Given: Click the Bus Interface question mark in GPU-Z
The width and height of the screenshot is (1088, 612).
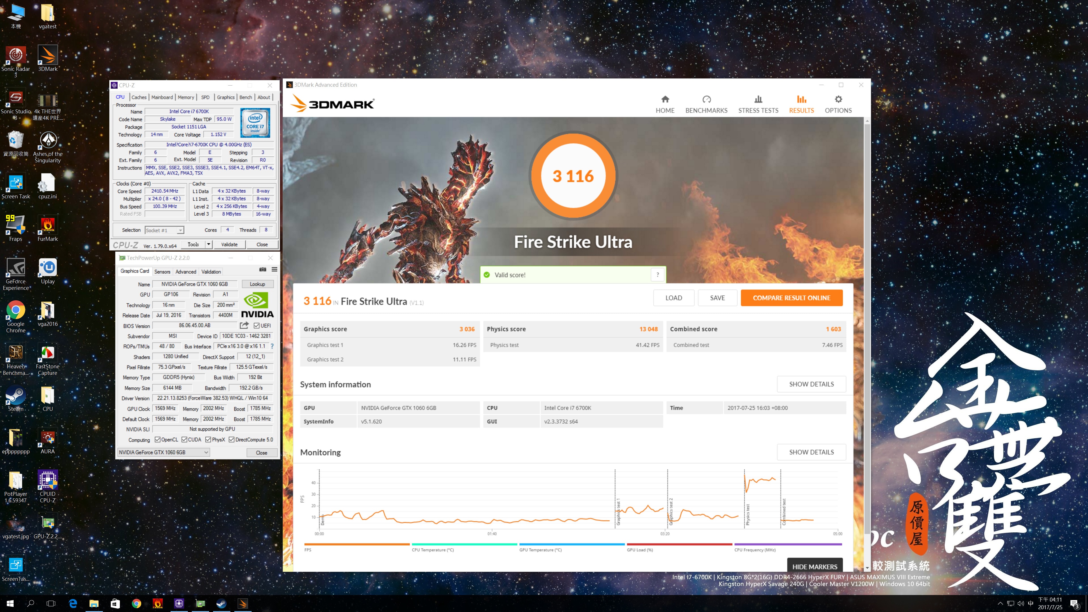Looking at the screenshot, I should (272, 346).
